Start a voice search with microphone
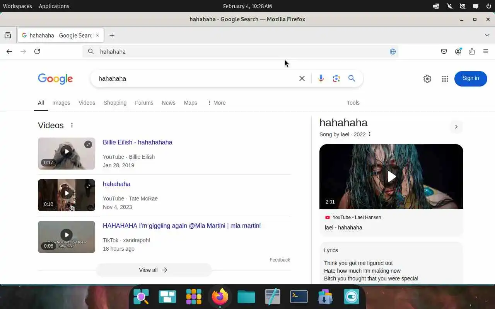Screen dimensions: 495x309 tap(321, 78)
